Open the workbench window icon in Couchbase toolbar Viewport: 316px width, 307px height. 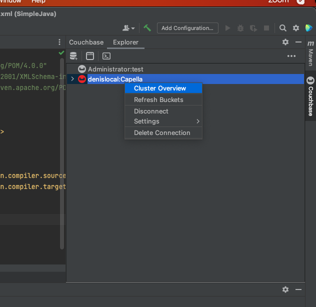[x=90, y=56]
